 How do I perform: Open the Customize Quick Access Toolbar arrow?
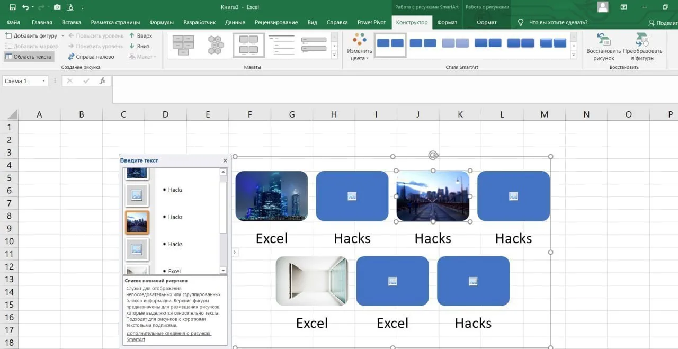tap(82, 8)
